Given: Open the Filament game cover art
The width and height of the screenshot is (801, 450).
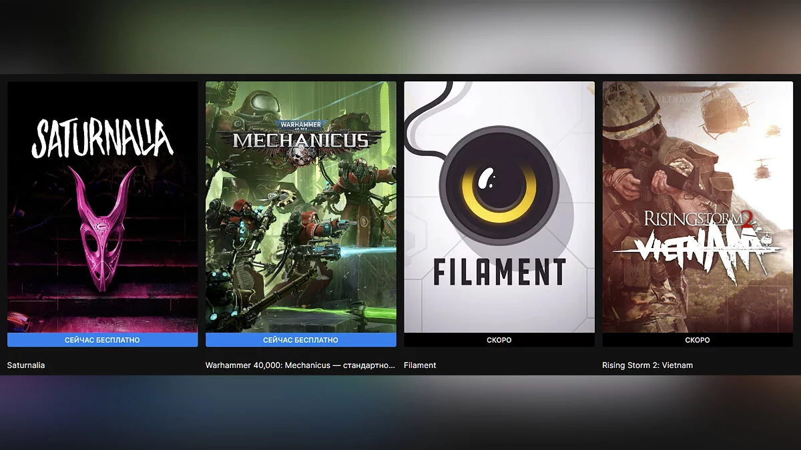Looking at the screenshot, I should [499, 207].
